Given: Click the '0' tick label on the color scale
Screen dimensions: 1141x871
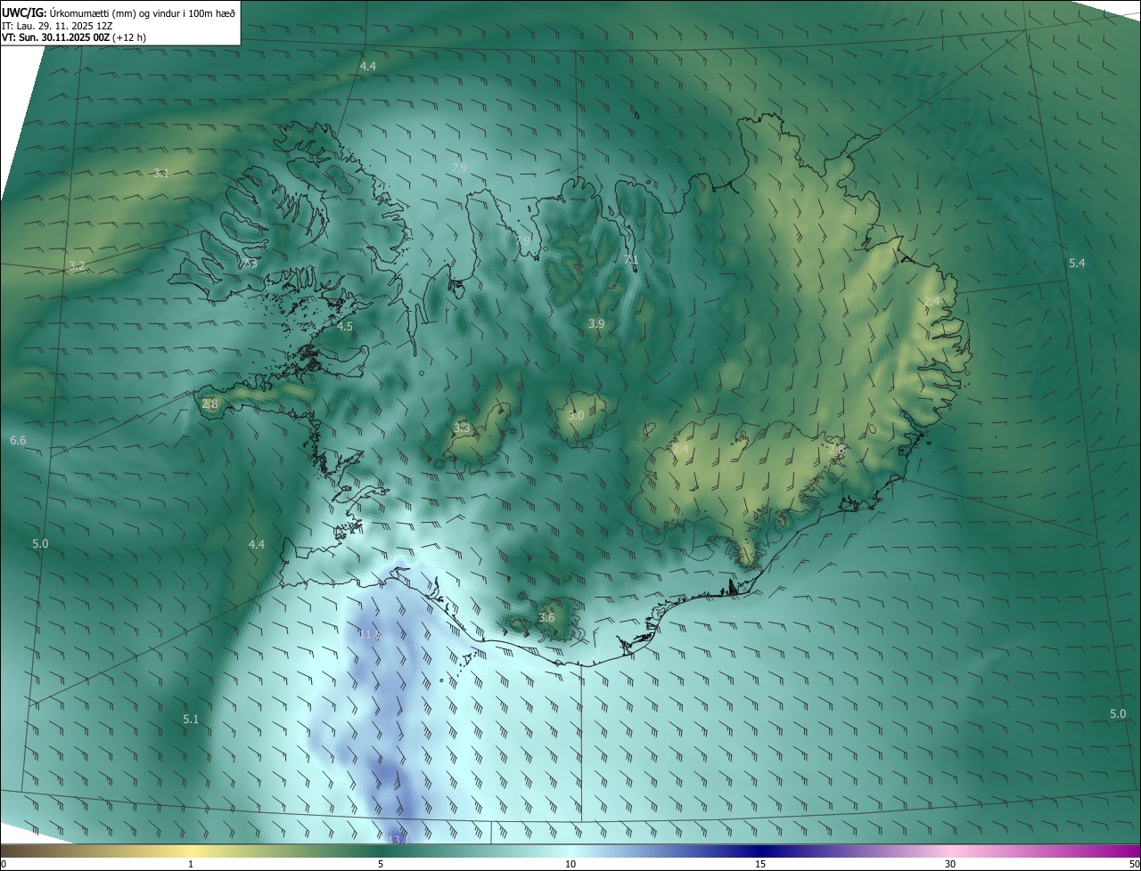Looking at the screenshot, I should pyautogui.click(x=4, y=865).
